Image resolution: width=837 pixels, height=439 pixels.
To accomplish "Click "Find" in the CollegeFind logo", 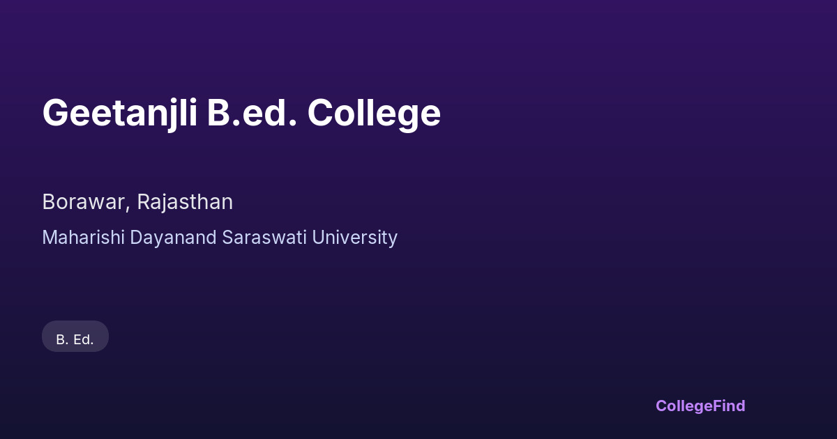I will 730,406.
